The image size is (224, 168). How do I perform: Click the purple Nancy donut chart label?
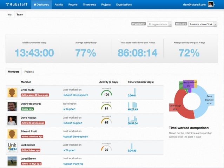tap(189, 84)
